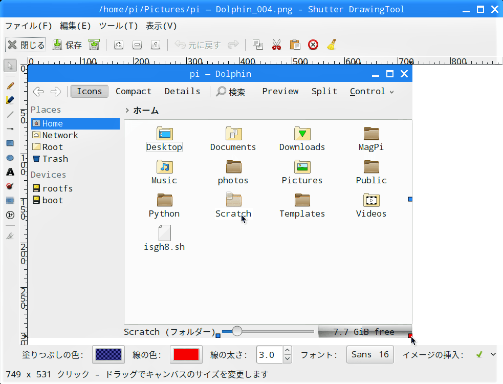Click the isgh8.sh file in the screenshot
The width and height of the screenshot is (503, 384).
[165, 238]
